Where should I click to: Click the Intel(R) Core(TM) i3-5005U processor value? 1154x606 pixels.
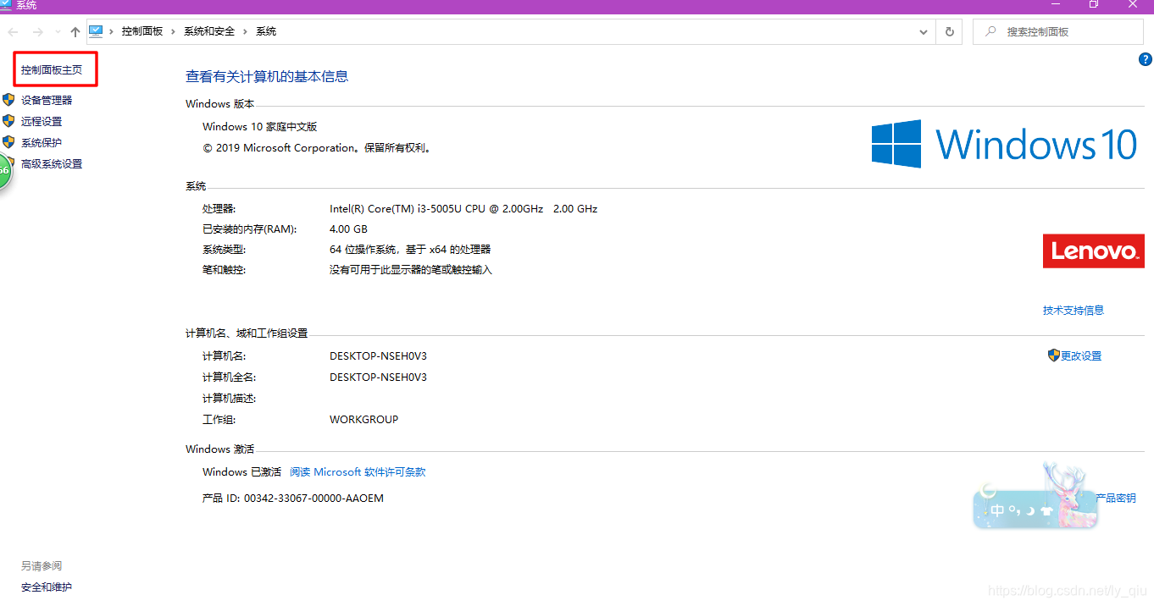(x=463, y=208)
